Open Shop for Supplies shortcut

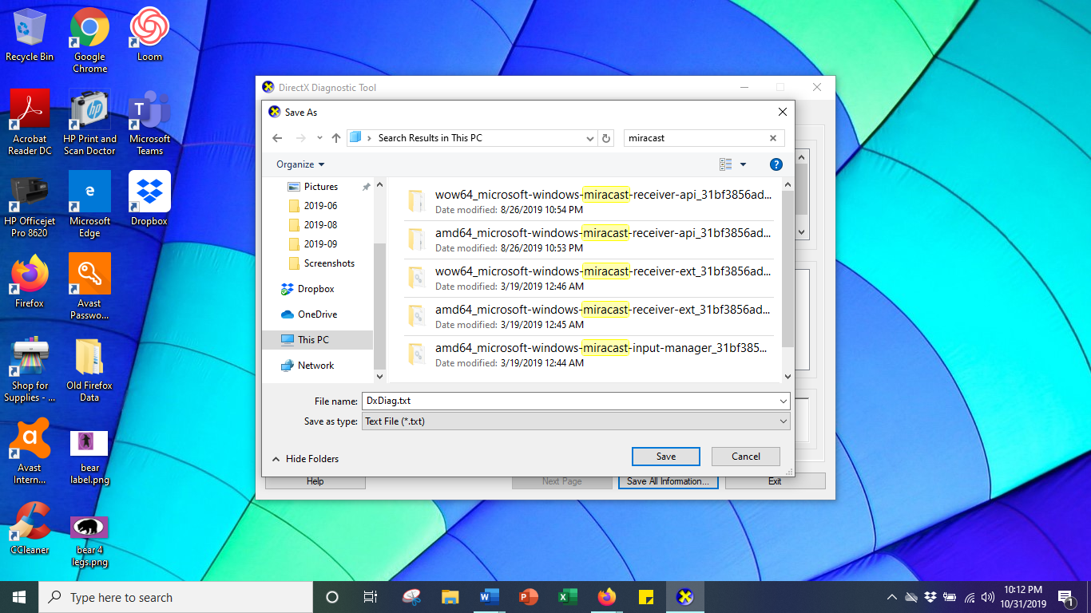click(x=30, y=369)
